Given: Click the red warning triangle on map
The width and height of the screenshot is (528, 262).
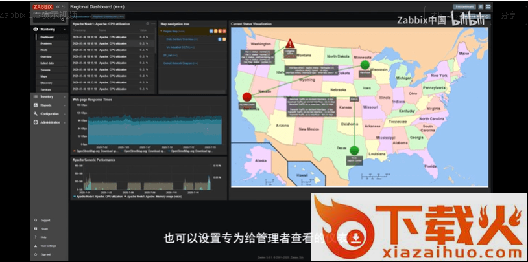Looking at the screenshot, I should point(290,44).
